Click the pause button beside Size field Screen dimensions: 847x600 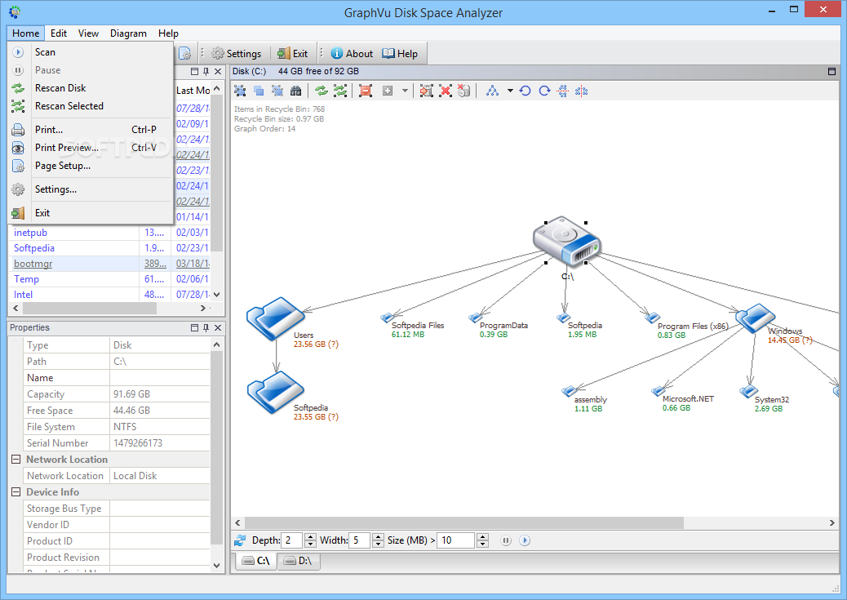(x=506, y=540)
